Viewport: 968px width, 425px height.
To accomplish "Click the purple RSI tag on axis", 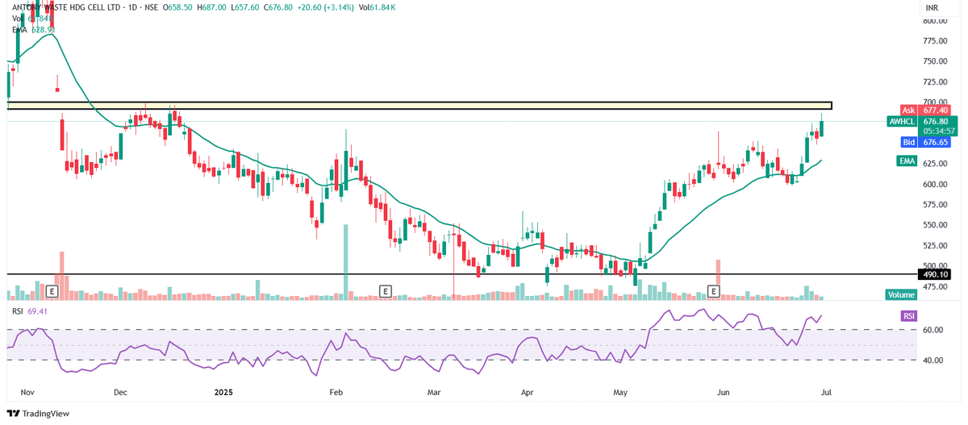I will coord(909,316).
